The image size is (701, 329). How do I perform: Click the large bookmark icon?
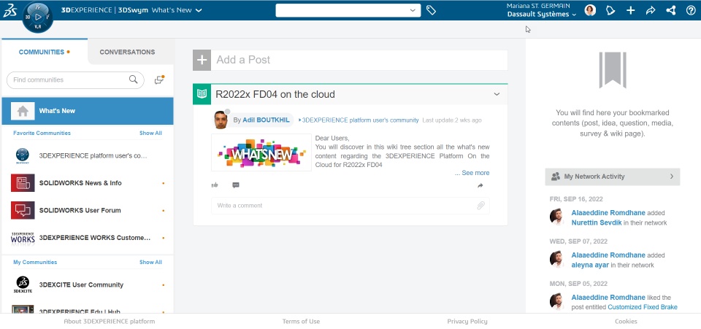coord(613,69)
